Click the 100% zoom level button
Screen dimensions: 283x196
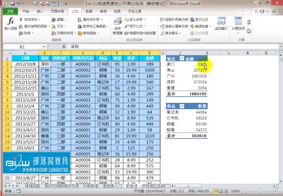click(235, 191)
